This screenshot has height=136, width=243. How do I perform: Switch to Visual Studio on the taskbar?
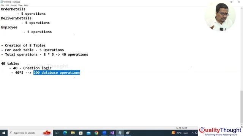pyautogui.click(x=112, y=133)
